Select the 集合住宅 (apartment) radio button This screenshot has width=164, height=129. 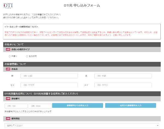coord(27,56)
